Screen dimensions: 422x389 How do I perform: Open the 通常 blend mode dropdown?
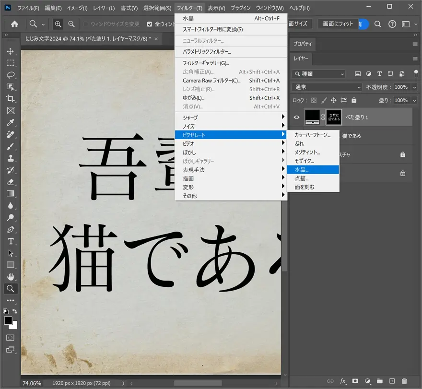point(327,87)
